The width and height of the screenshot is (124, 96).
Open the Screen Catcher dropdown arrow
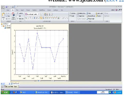click(x=15, y=19)
